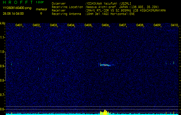Click the 0.9 kHz axis tick label
The image size is (181, 115).
[x=2, y=66]
